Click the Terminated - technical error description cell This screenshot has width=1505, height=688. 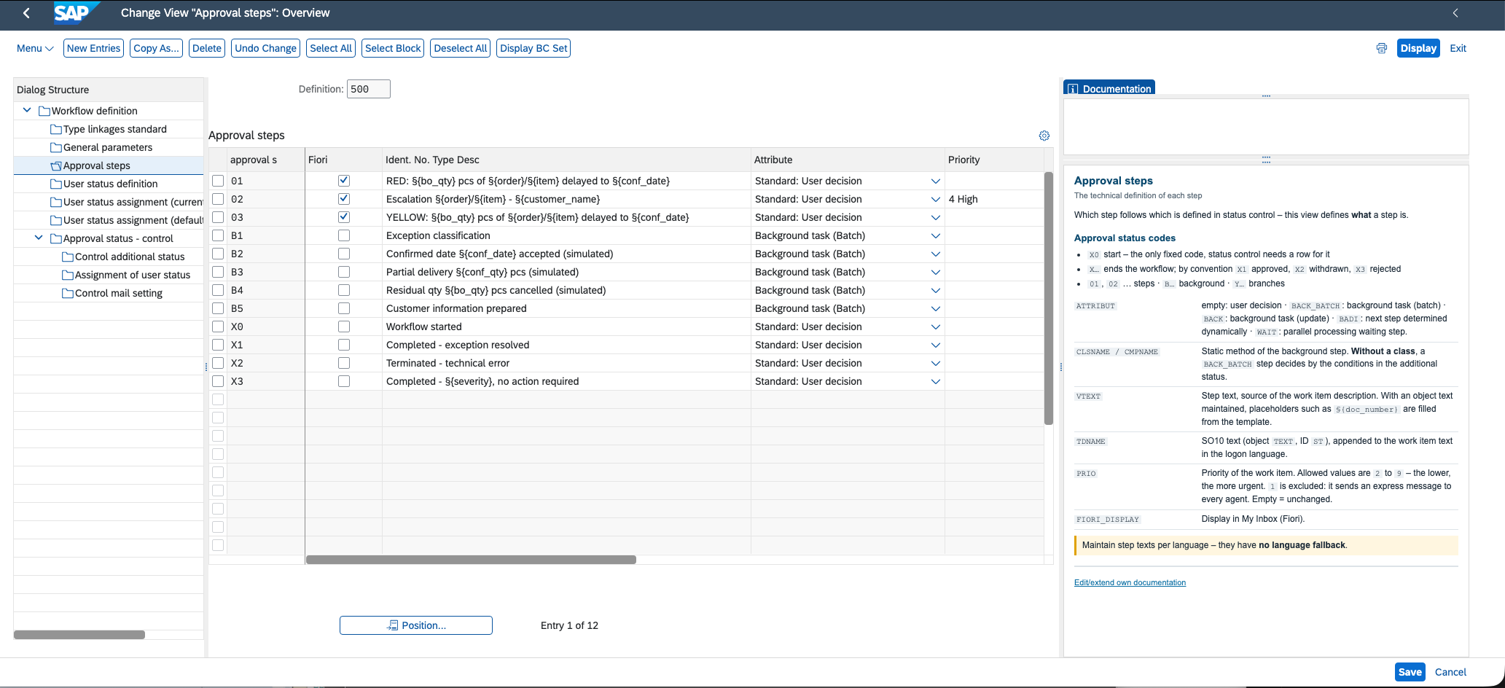(566, 363)
